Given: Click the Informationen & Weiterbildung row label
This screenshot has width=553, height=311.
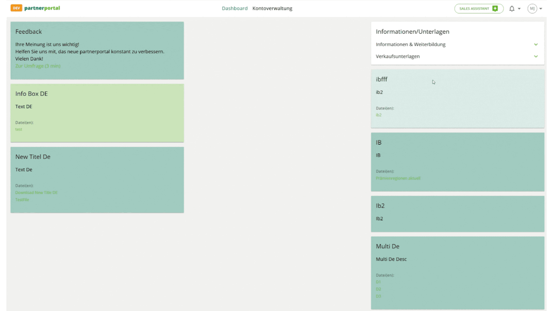Looking at the screenshot, I should coord(411,45).
